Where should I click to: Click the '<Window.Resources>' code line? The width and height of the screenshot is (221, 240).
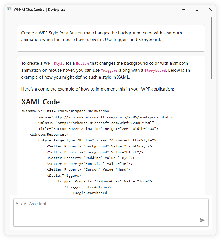49,134
